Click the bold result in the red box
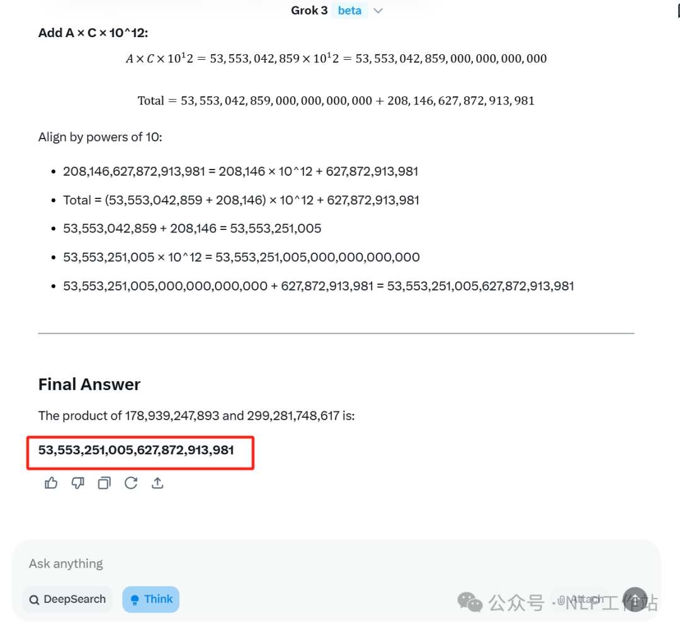Image resolution: width=680 pixels, height=630 pixels. [136, 450]
